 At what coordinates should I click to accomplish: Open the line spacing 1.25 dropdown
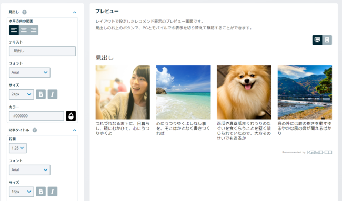(x=18, y=148)
